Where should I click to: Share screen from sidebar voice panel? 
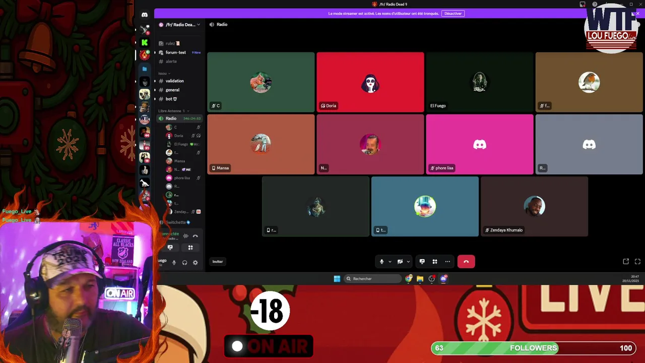tap(170, 248)
